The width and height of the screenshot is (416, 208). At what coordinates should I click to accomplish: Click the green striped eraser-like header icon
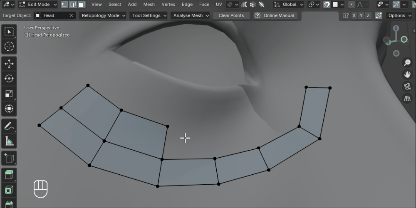[262, 5]
